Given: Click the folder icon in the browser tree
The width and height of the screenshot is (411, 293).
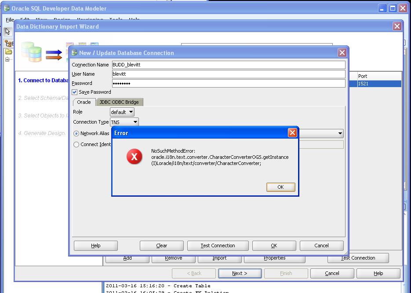Looking at the screenshot, I should click(8, 51).
